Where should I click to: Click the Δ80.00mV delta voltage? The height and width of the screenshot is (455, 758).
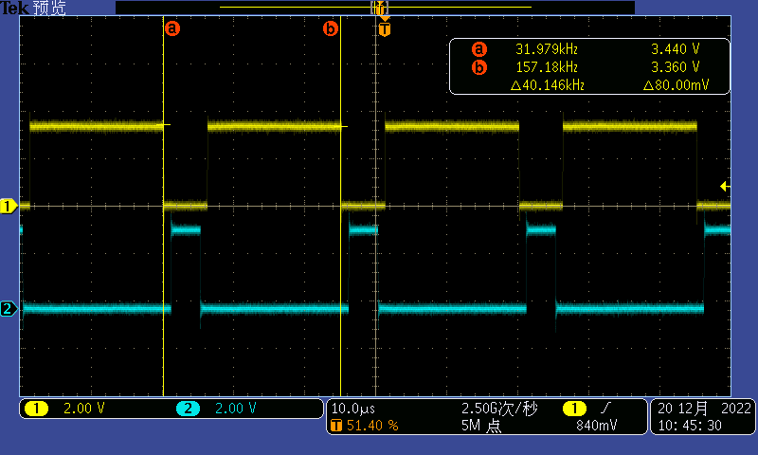[676, 85]
